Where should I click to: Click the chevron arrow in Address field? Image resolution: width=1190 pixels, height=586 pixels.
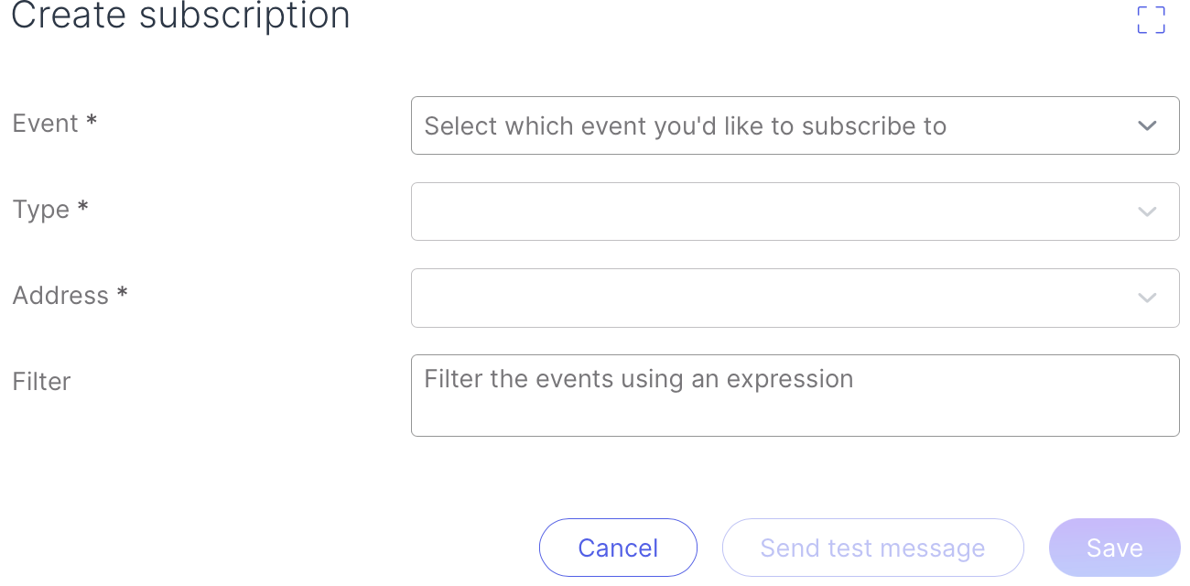coord(1147,298)
